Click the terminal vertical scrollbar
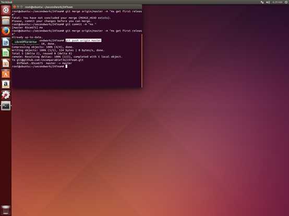289x216 pixels. click(x=142, y=61)
